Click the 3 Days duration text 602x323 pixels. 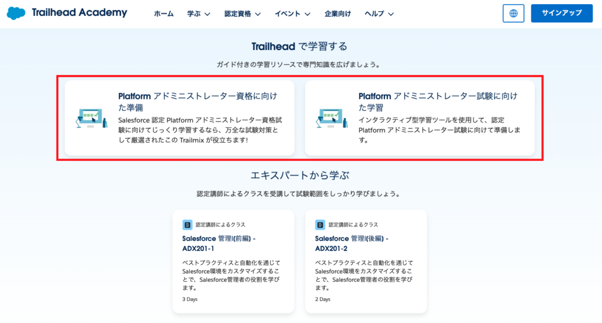(x=190, y=300)
